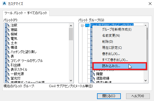Select 機械 in the palette list
This screenshot has height=101, width=154.
[14, 34]
